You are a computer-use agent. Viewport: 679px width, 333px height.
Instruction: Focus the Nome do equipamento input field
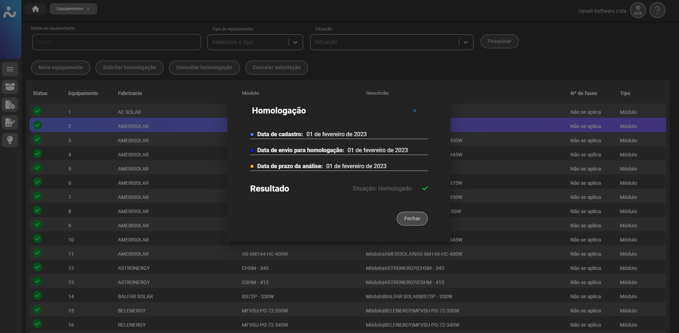116,42
